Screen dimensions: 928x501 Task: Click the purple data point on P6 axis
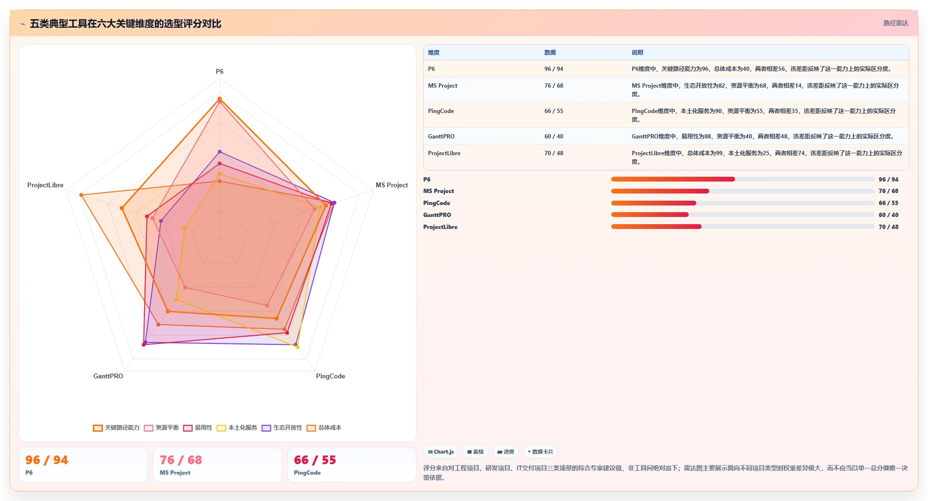[x=220, y=152]
